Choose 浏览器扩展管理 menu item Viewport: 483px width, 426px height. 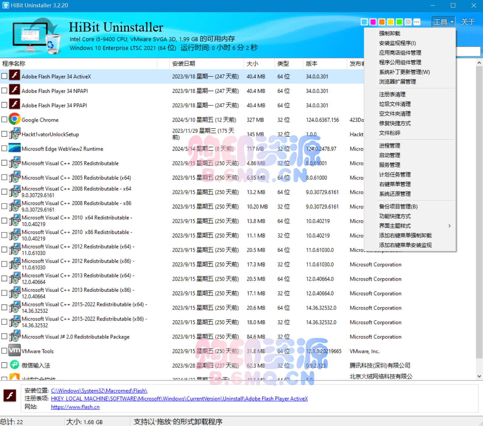(410, 82)
